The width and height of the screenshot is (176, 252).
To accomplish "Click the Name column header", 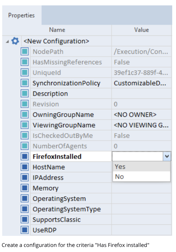I will tap(57, 30).
